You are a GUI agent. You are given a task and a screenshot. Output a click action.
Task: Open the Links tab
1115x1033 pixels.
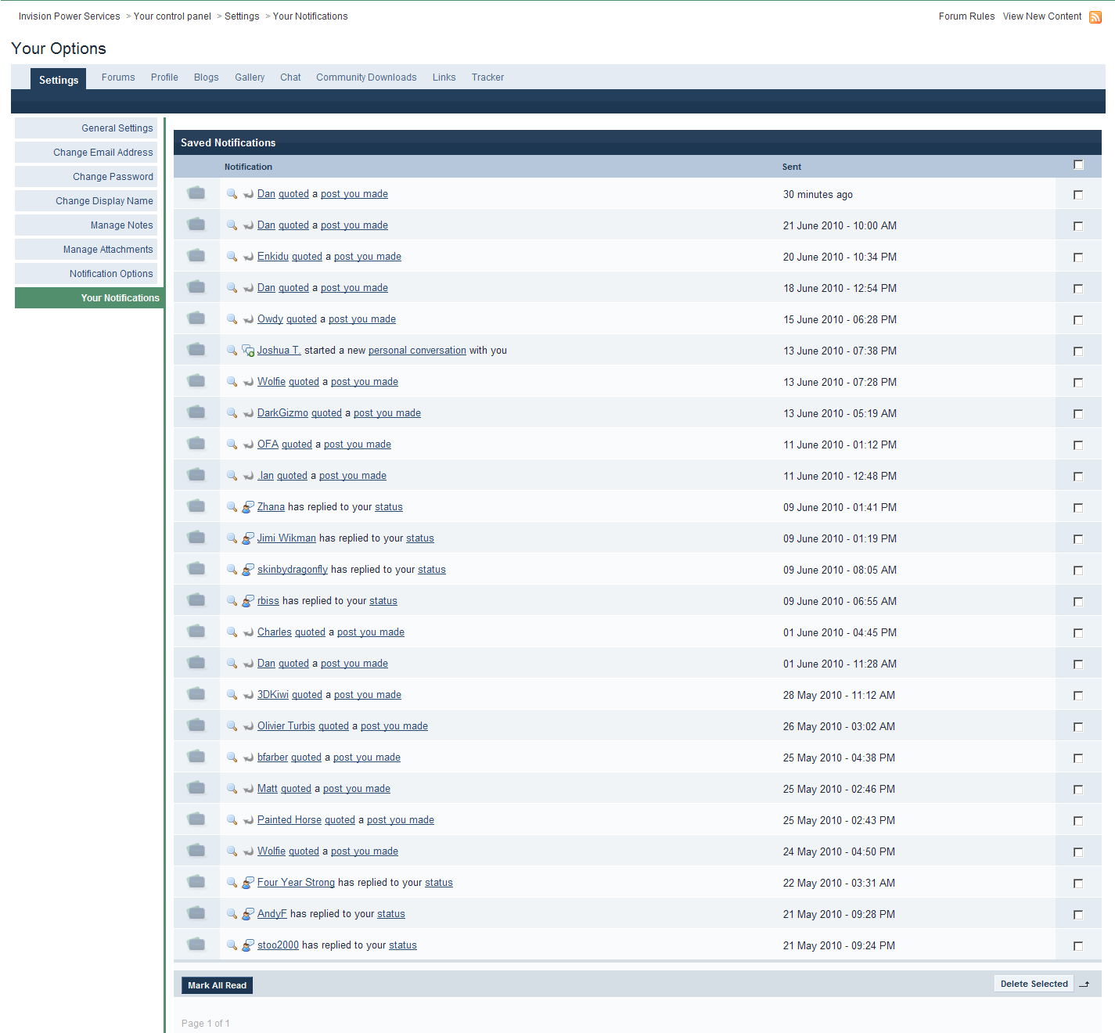(444, 77)
